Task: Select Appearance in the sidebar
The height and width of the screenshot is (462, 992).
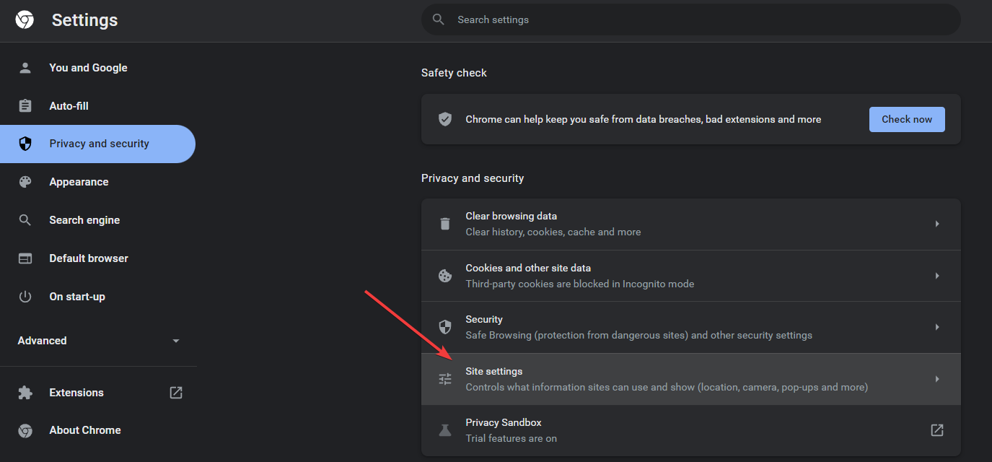Action: [x=79, y=182]
